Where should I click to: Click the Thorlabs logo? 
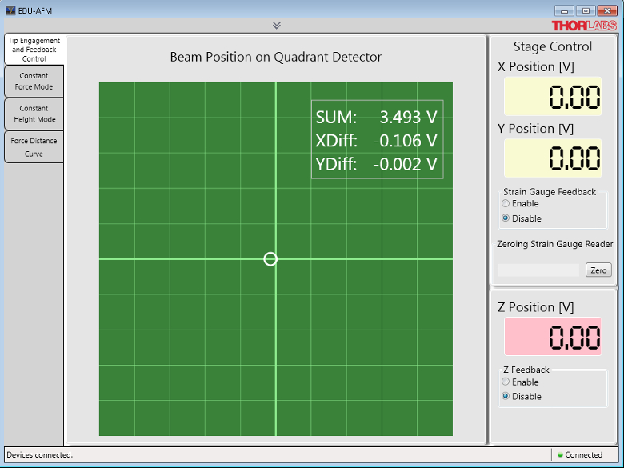coord(584,26)
